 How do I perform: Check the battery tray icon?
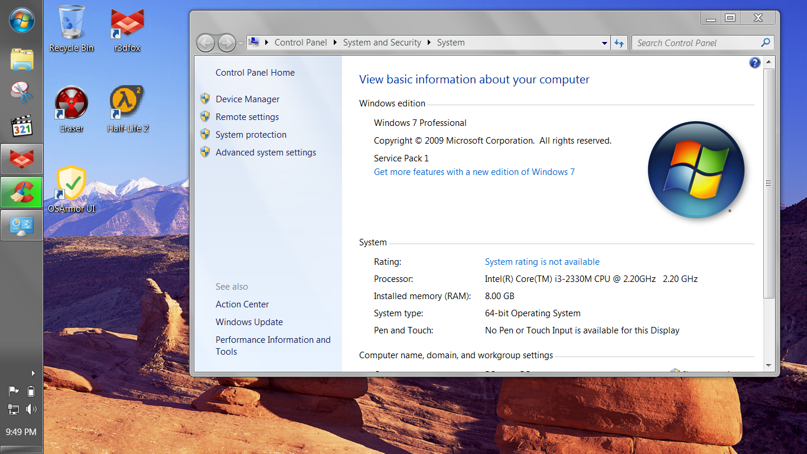[31, 391]
